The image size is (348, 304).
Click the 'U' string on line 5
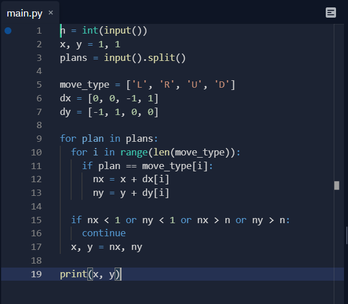coord(195,85)
